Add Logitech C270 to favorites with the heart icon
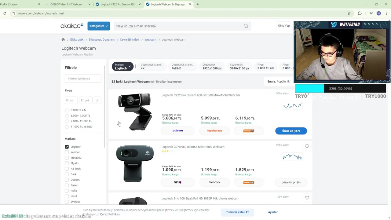Viewport: 391px width, 220px height. (x=307, y=146)
